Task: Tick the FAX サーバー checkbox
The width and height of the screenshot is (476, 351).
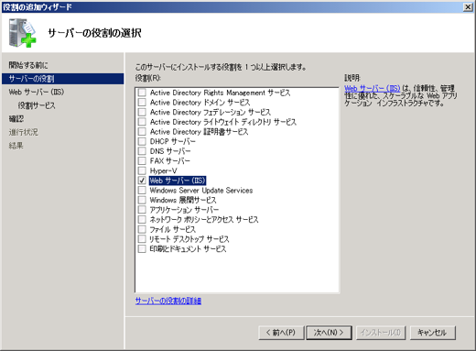Action: [x=142, y=161]
